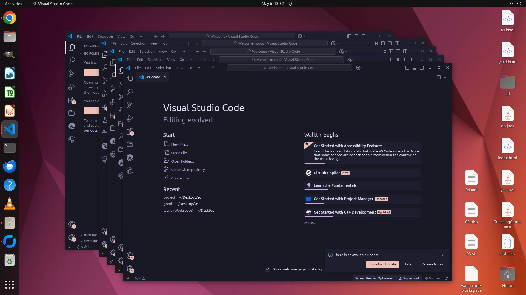The image size is (526, 295).
Task: Open the Explorer view in front window
Action: coord(130,79)
